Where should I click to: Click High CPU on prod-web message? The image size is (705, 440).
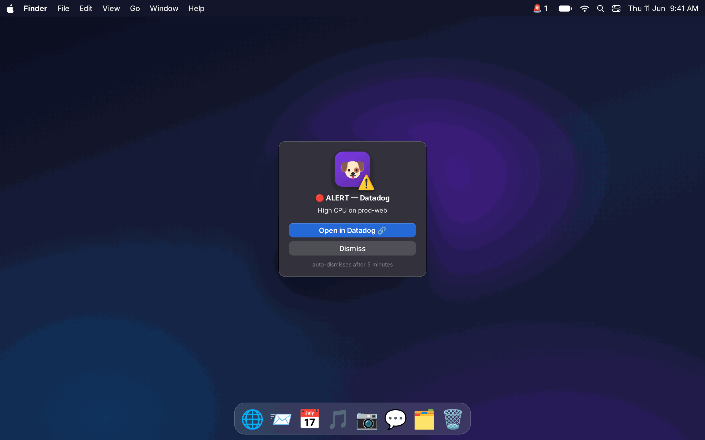352,210
